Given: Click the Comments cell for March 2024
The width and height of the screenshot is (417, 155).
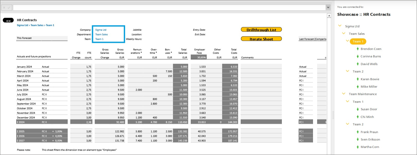Looking at the screenshot, I should tap(261, 76).
